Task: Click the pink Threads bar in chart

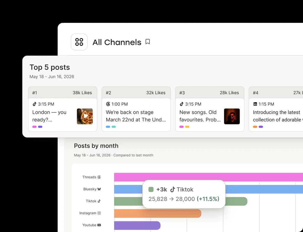Action: 209,177
